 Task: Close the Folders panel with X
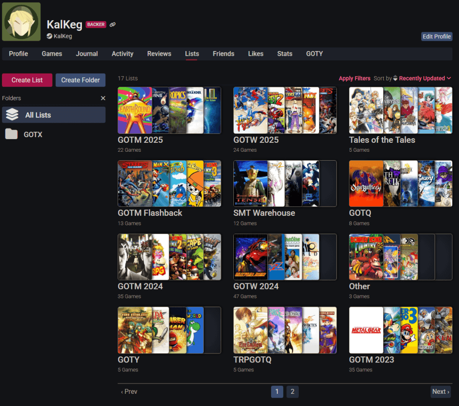click(103, 98)
